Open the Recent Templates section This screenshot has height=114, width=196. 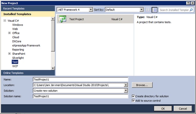click(x=28, y=9)
